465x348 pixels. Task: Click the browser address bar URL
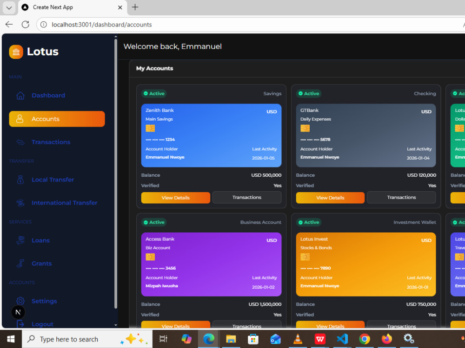[x=102, y=25]
